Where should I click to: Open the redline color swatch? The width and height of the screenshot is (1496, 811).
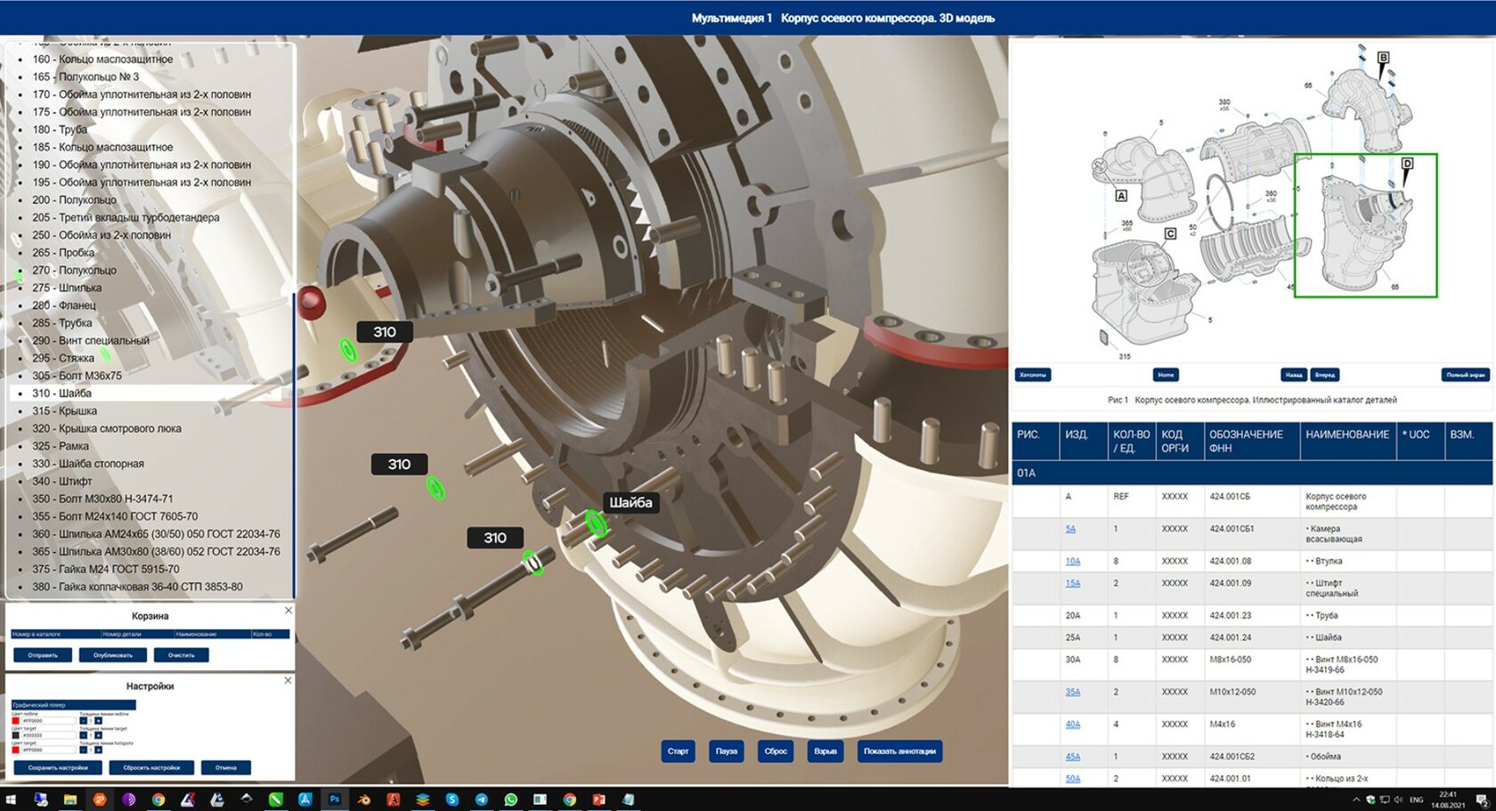pos(15,721)
